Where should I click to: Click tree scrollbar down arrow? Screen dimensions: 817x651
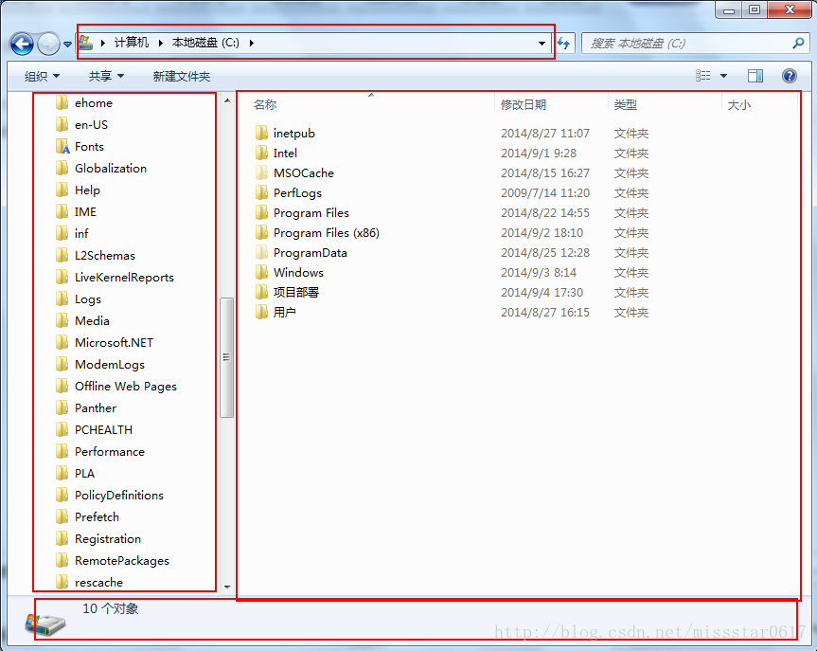tap(227, 587)
